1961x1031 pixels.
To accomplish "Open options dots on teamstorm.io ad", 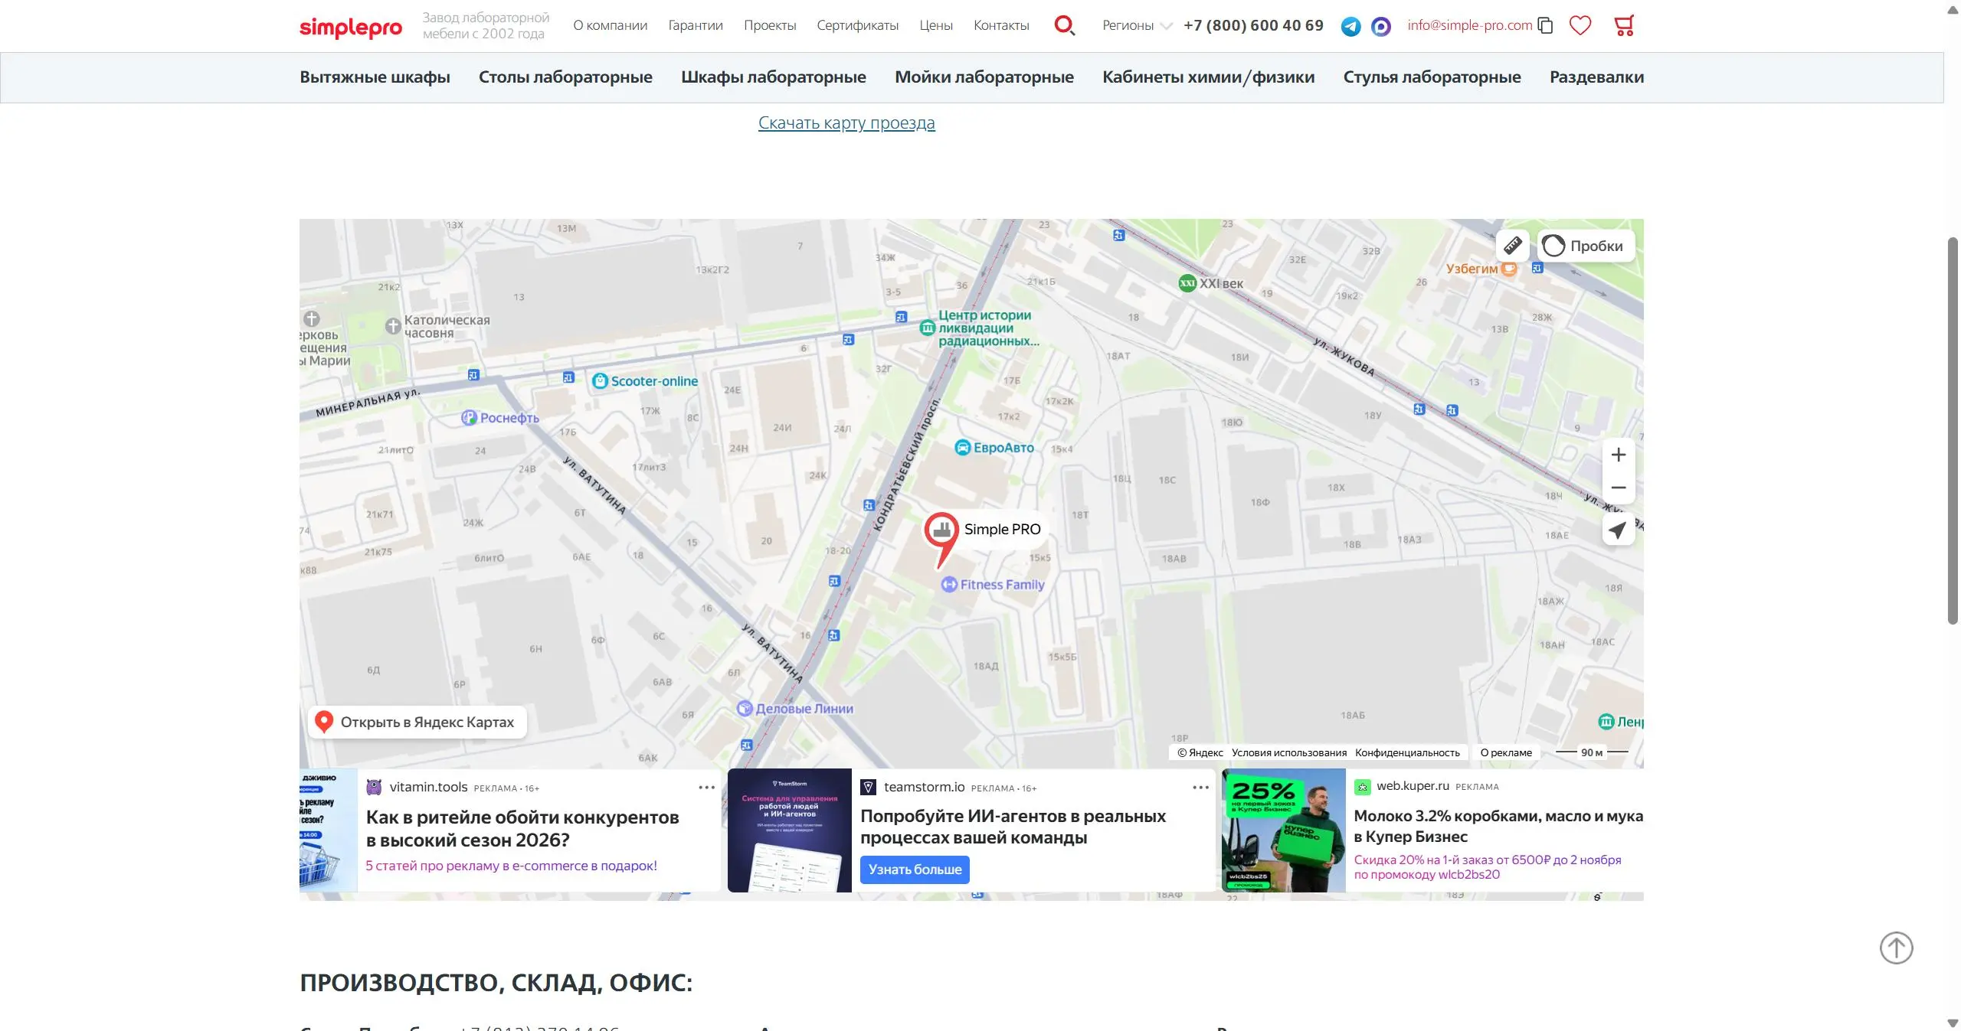I will pos(1200,788).
